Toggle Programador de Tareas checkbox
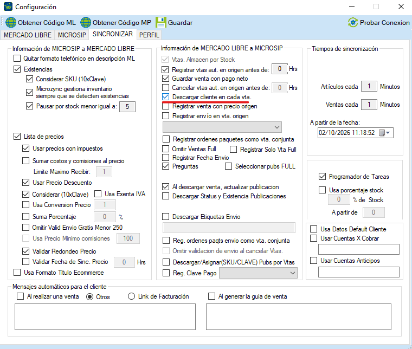412x349 pixels. tap(322, 177)
